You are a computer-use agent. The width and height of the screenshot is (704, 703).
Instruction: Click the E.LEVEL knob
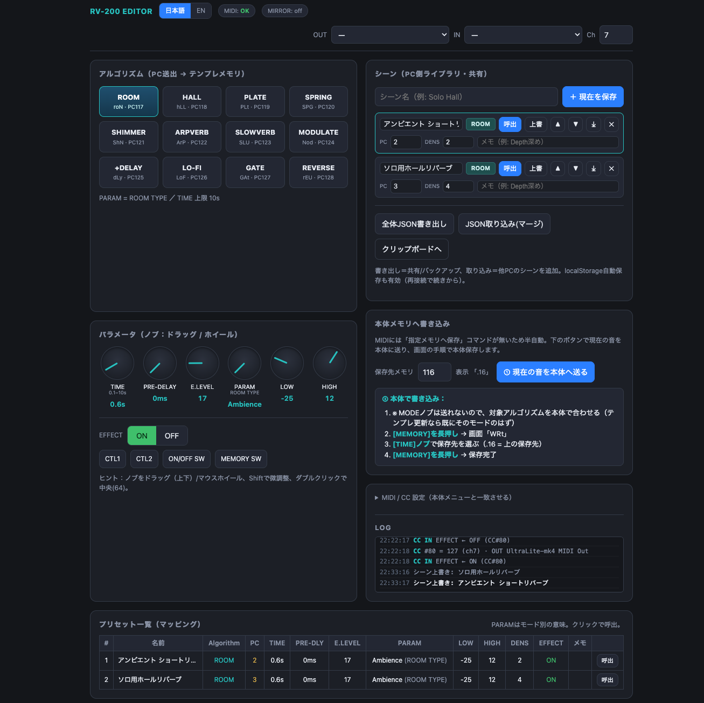(x=203, y=363)
